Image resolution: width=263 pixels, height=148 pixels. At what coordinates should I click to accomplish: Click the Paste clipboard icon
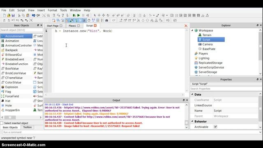pyautogui.click(x=28, y=16)
